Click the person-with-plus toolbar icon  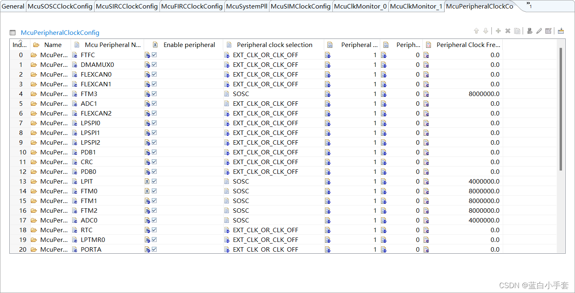[x=530, y=31]
